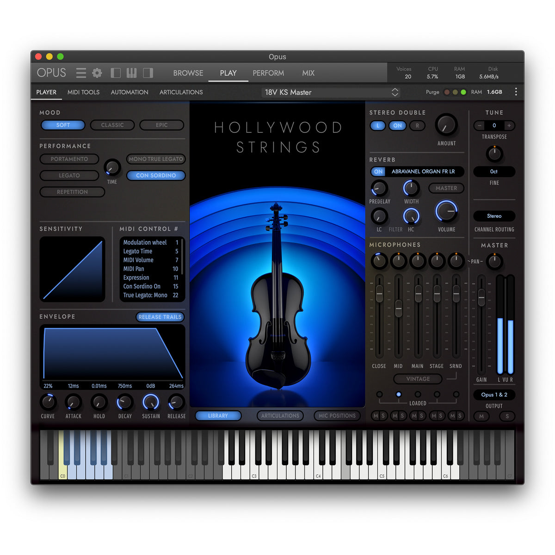The height and width of the screenshot is (555, 555).
Task: Click the Mic Positions button
Action: (x=337, y=416)
